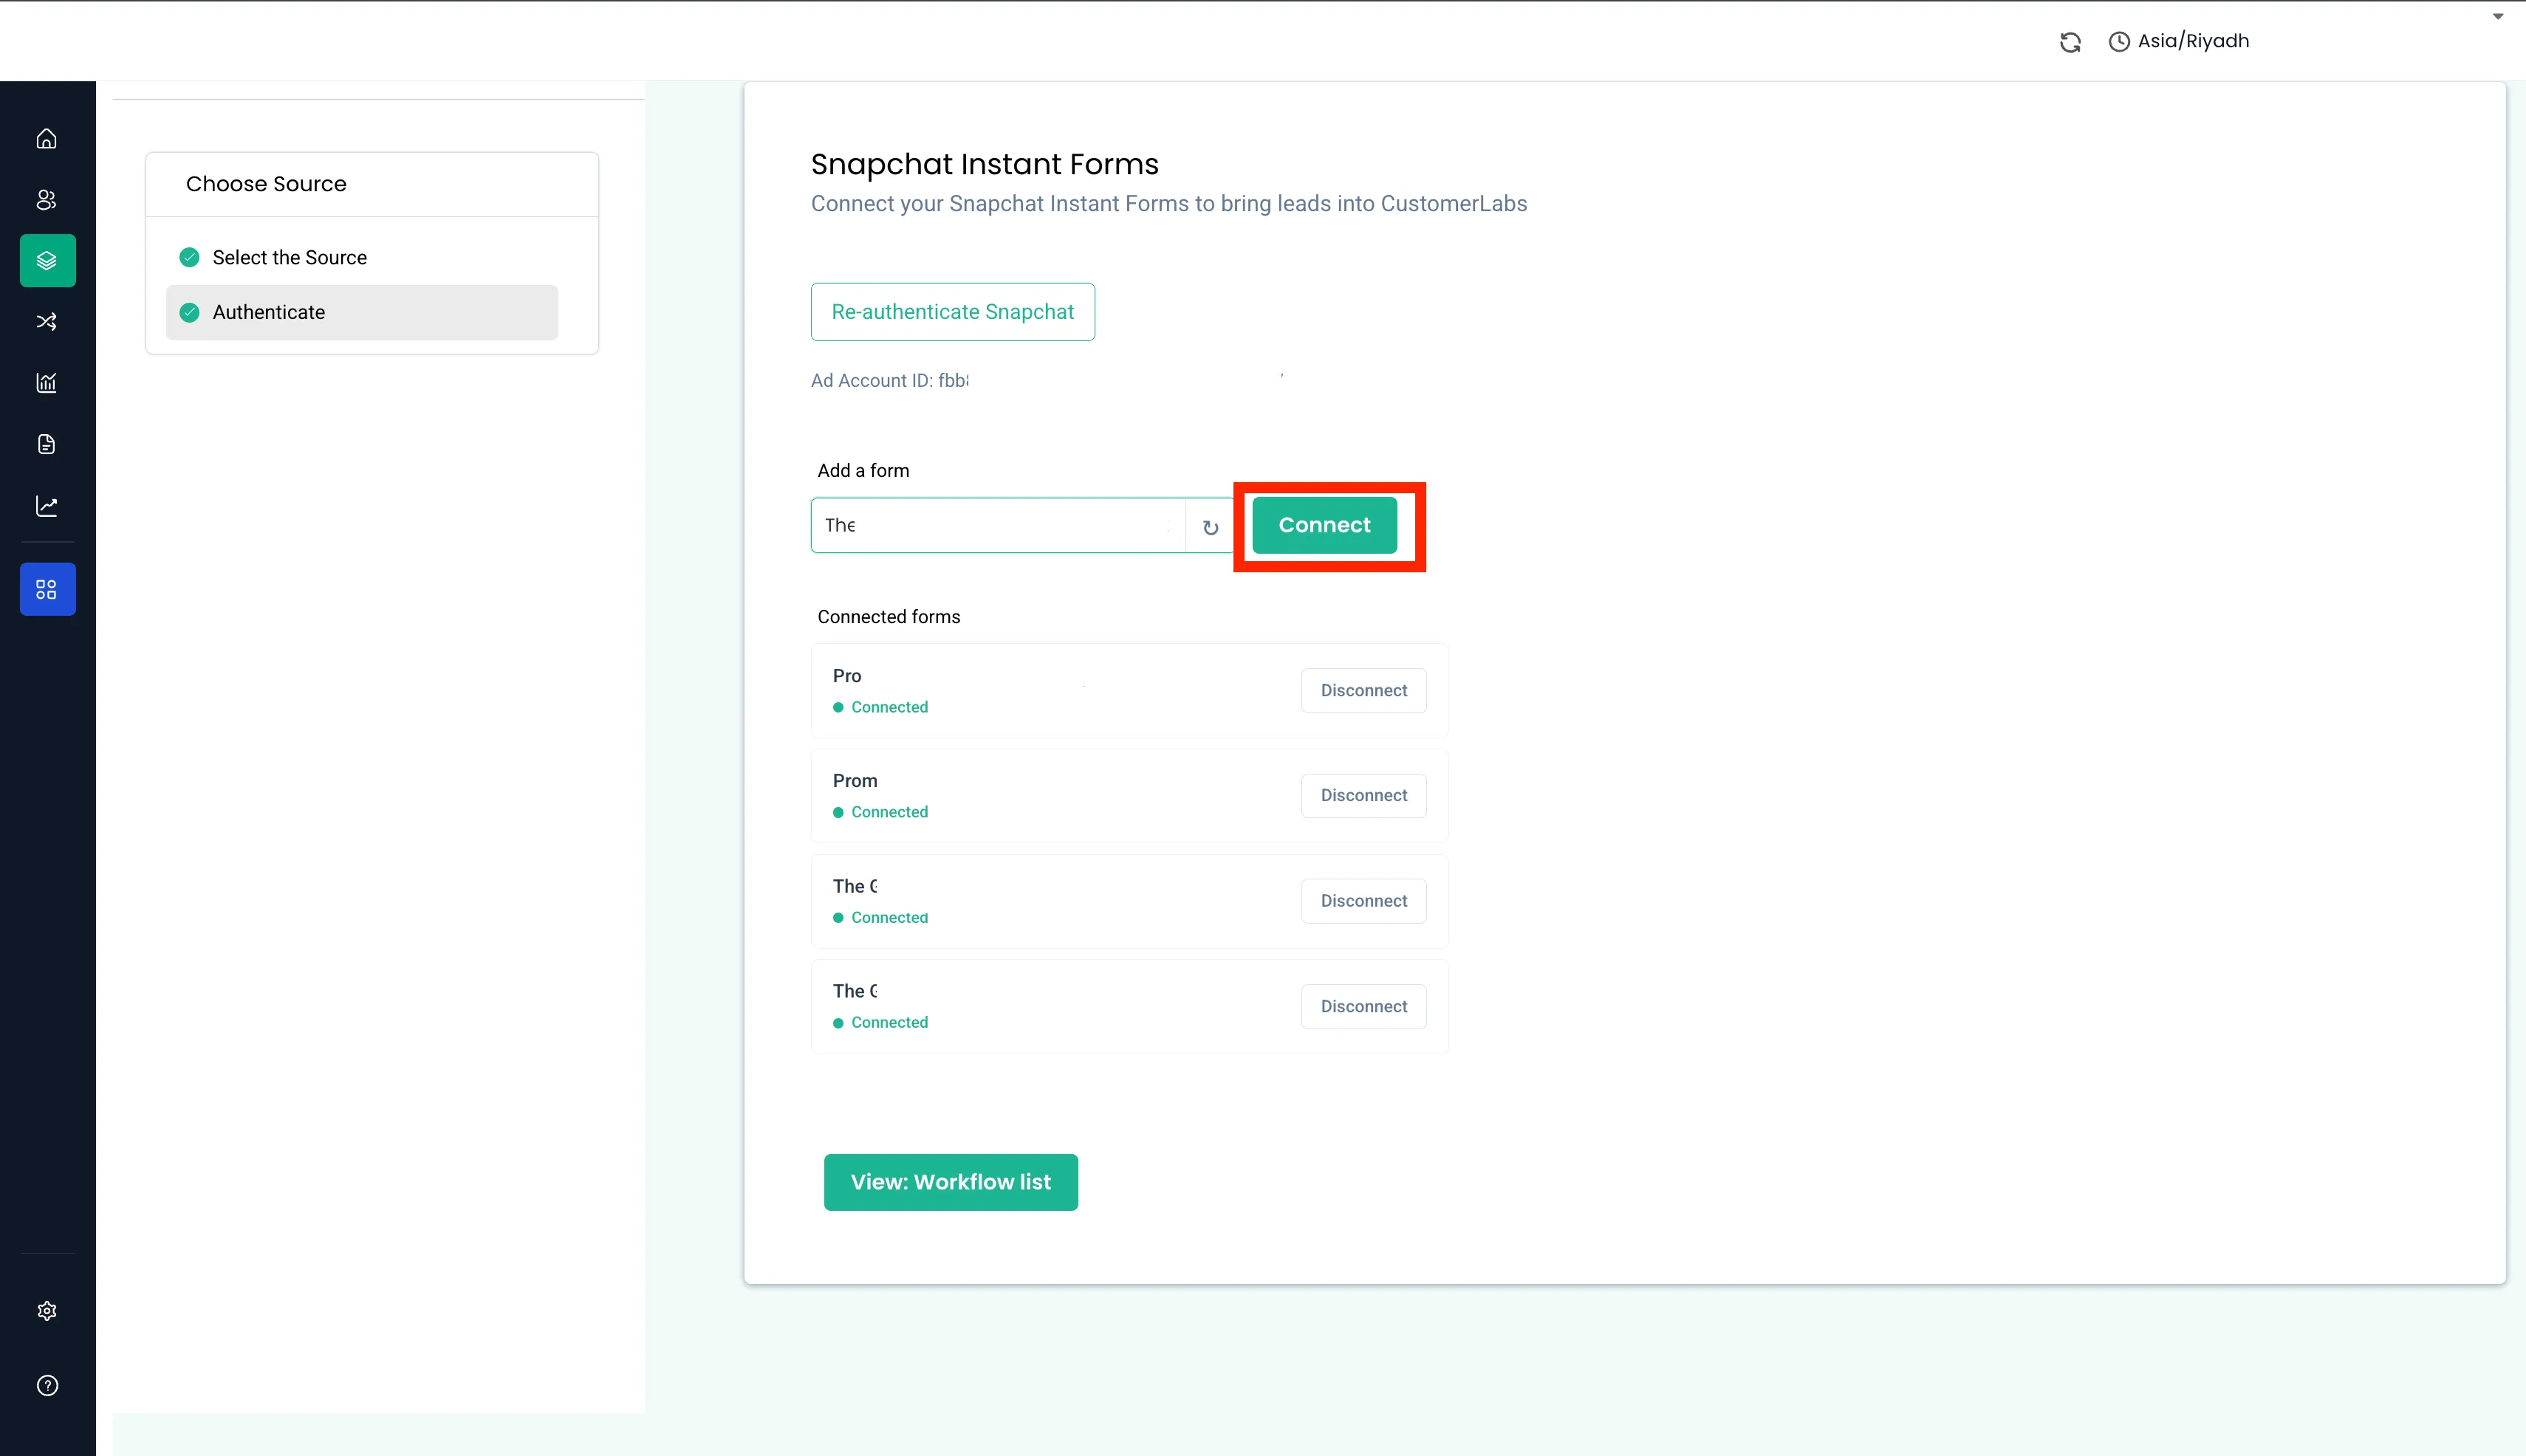Click the green check beside Select the Source
Viewport: 2526px width, 1456px height.
189,258
